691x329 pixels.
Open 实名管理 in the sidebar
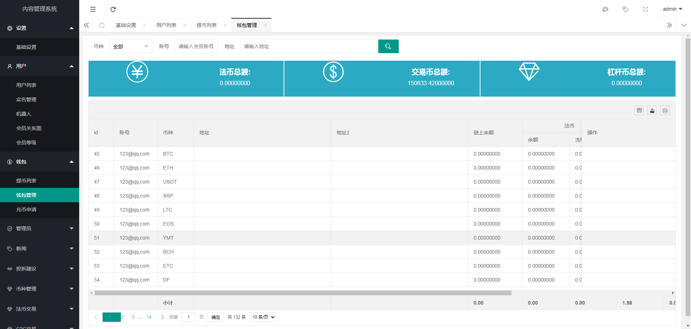[x=40, y=99]
